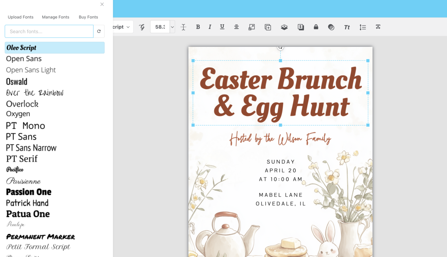The height and width of the screenshot is (257, 447).
Task: Toggle bold formatting on the title
Action: (198, 27)
